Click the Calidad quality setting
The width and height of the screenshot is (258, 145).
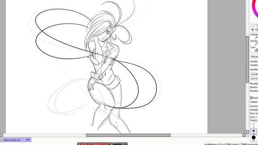coord(254,102)
